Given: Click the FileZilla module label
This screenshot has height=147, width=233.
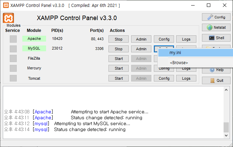Looking at the screenshot, I should tap(34, 58).
